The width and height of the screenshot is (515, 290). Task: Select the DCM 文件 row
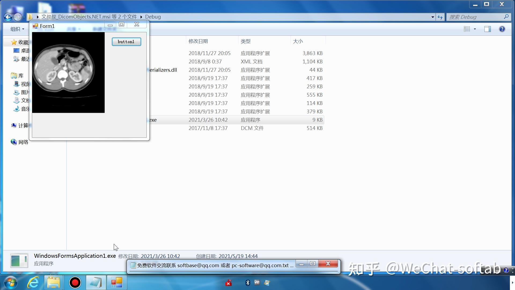coord(252,128)
